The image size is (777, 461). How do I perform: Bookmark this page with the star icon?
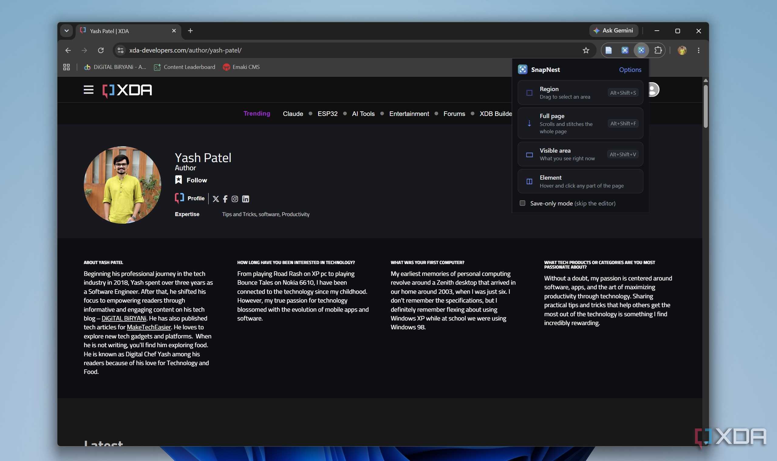[586, 50]
